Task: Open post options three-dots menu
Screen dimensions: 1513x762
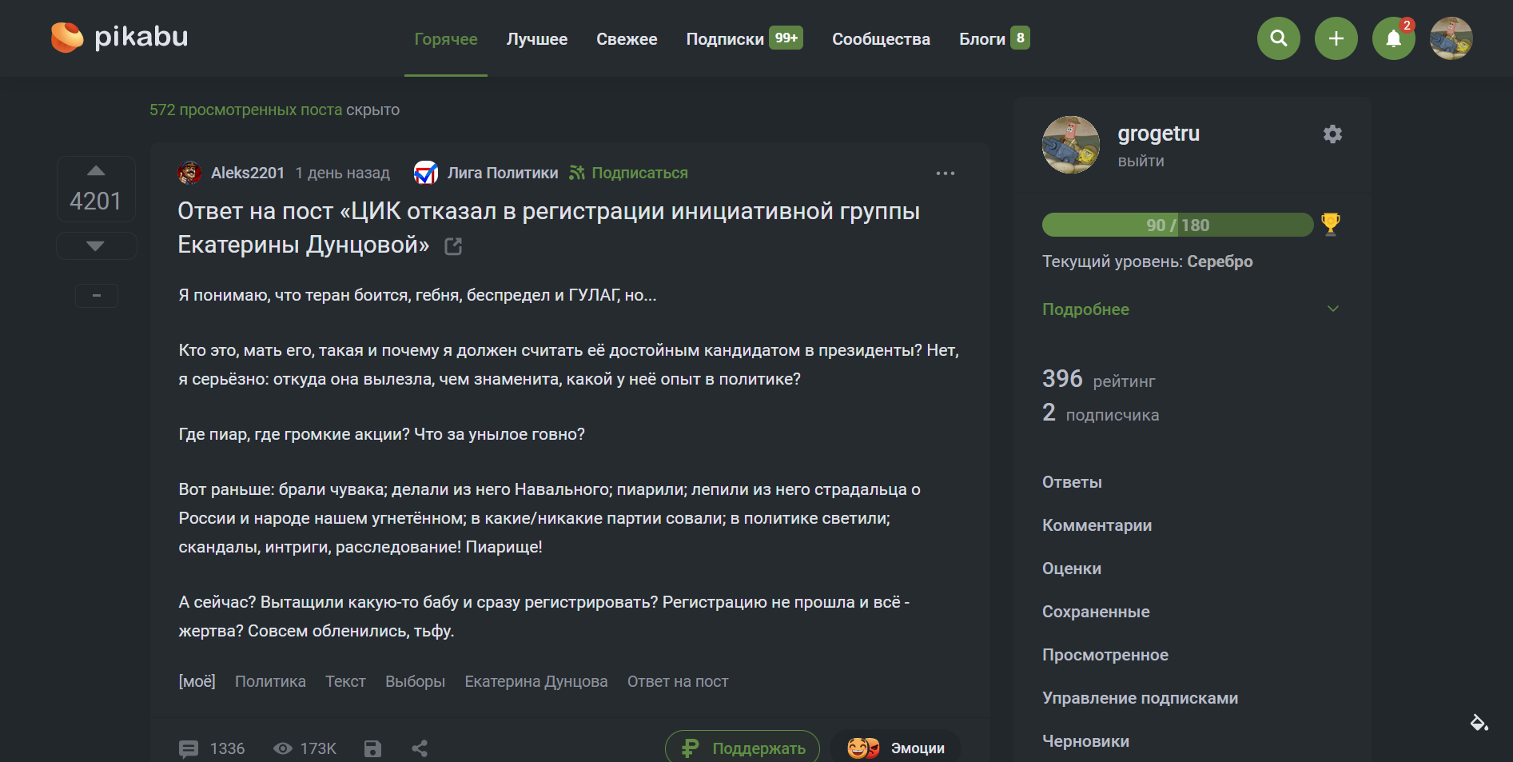Action: (x=946, y=174)
